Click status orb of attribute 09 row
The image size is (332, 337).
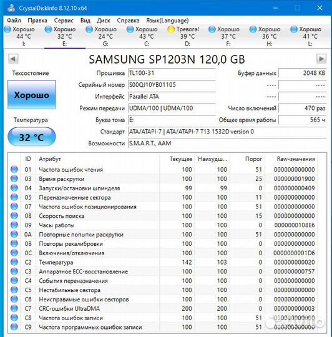click(14, 225)
